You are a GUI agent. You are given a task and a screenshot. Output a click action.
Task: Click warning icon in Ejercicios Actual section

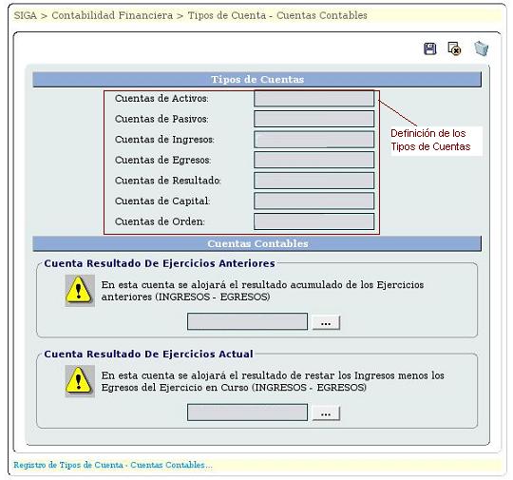coord(80,381)
